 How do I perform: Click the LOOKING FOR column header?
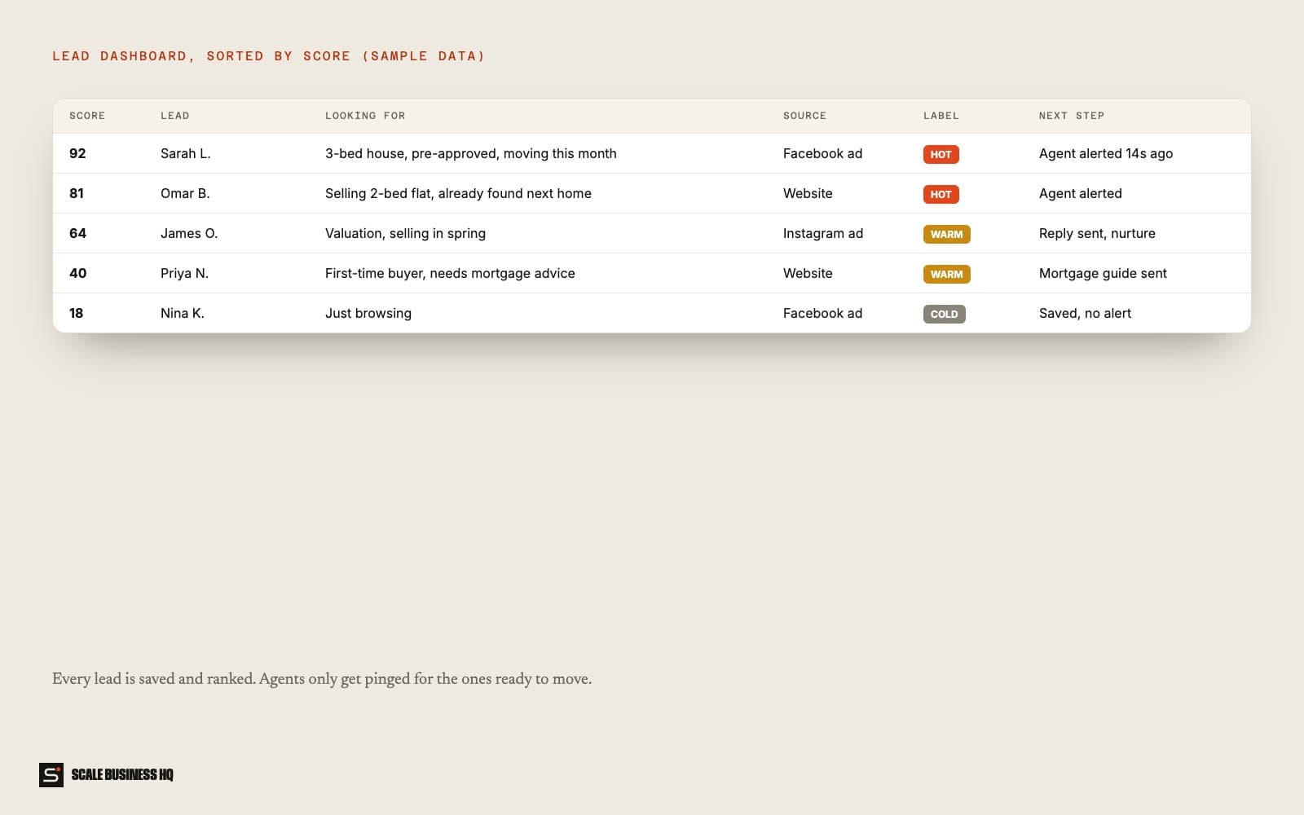coord(365,116)
